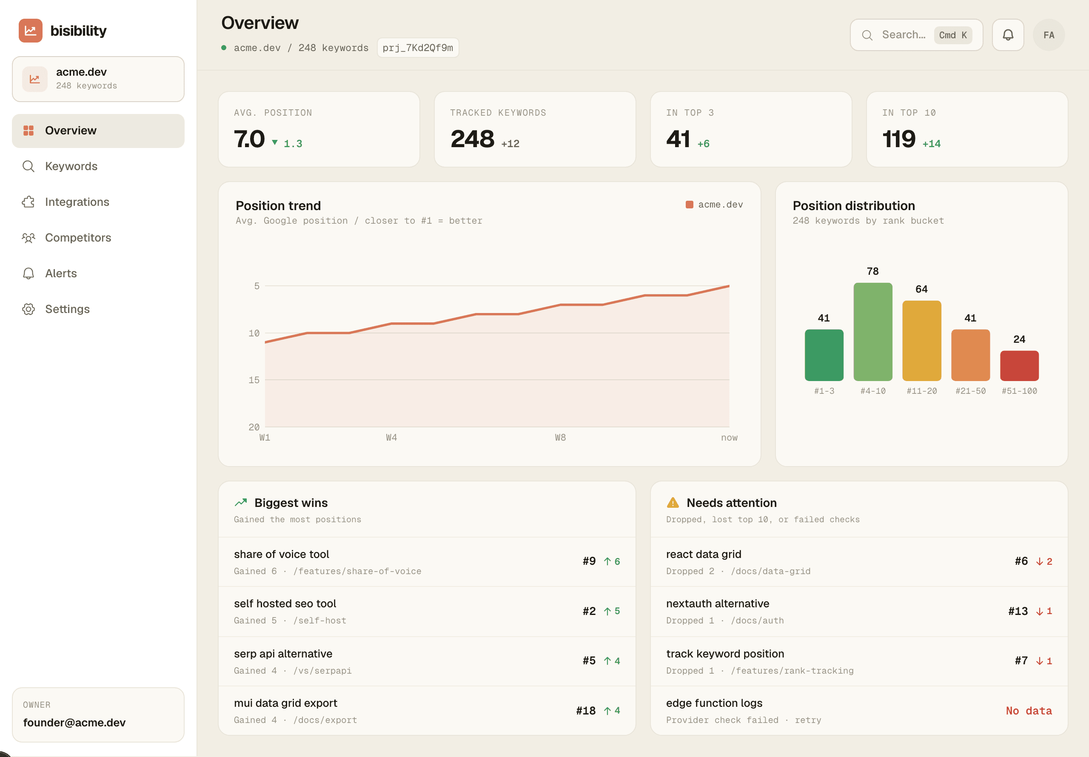Click the up arrow in mui data grid row
1089x757 pixels.
607,711
